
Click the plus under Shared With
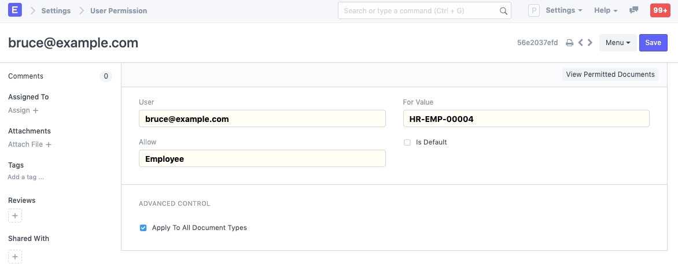(15, 256)
